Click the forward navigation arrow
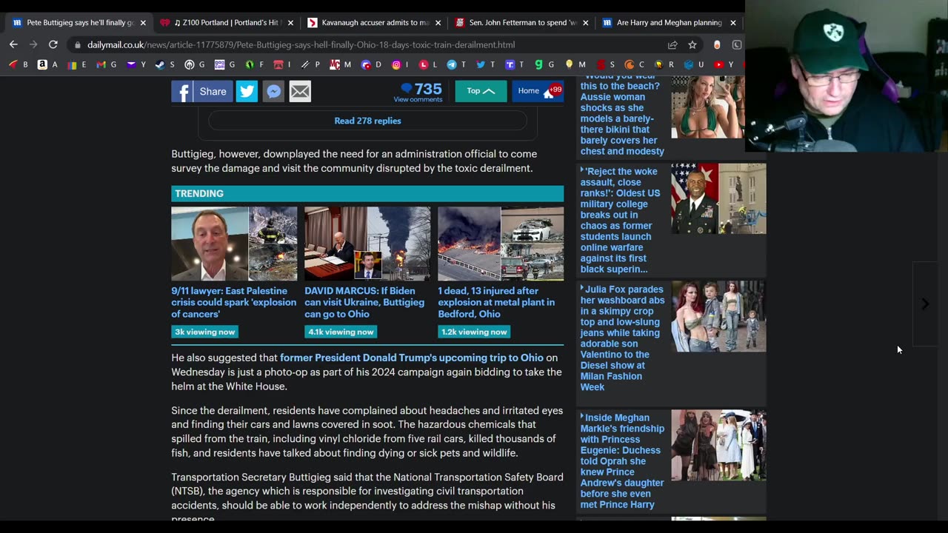This screenshot has height=533, width=948. point(33,44)
